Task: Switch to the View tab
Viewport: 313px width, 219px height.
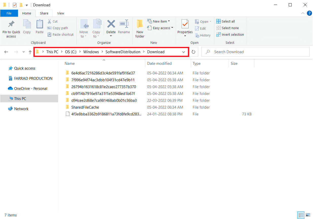Action: tap(61, 13)
